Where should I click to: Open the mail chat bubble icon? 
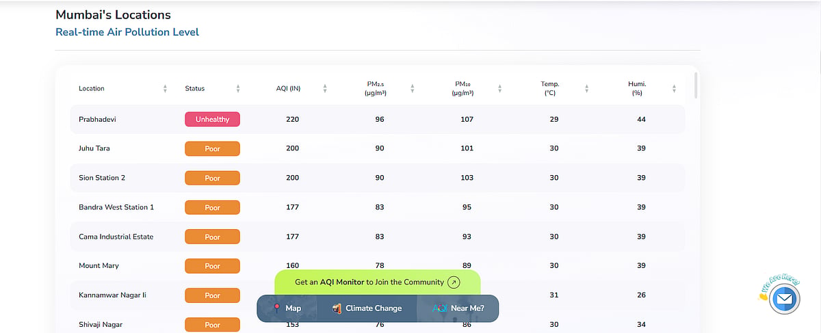784,299
